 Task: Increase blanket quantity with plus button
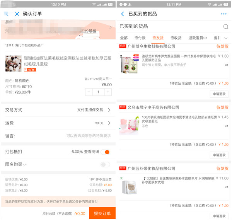pyautogui.click(x=108, y=92)
